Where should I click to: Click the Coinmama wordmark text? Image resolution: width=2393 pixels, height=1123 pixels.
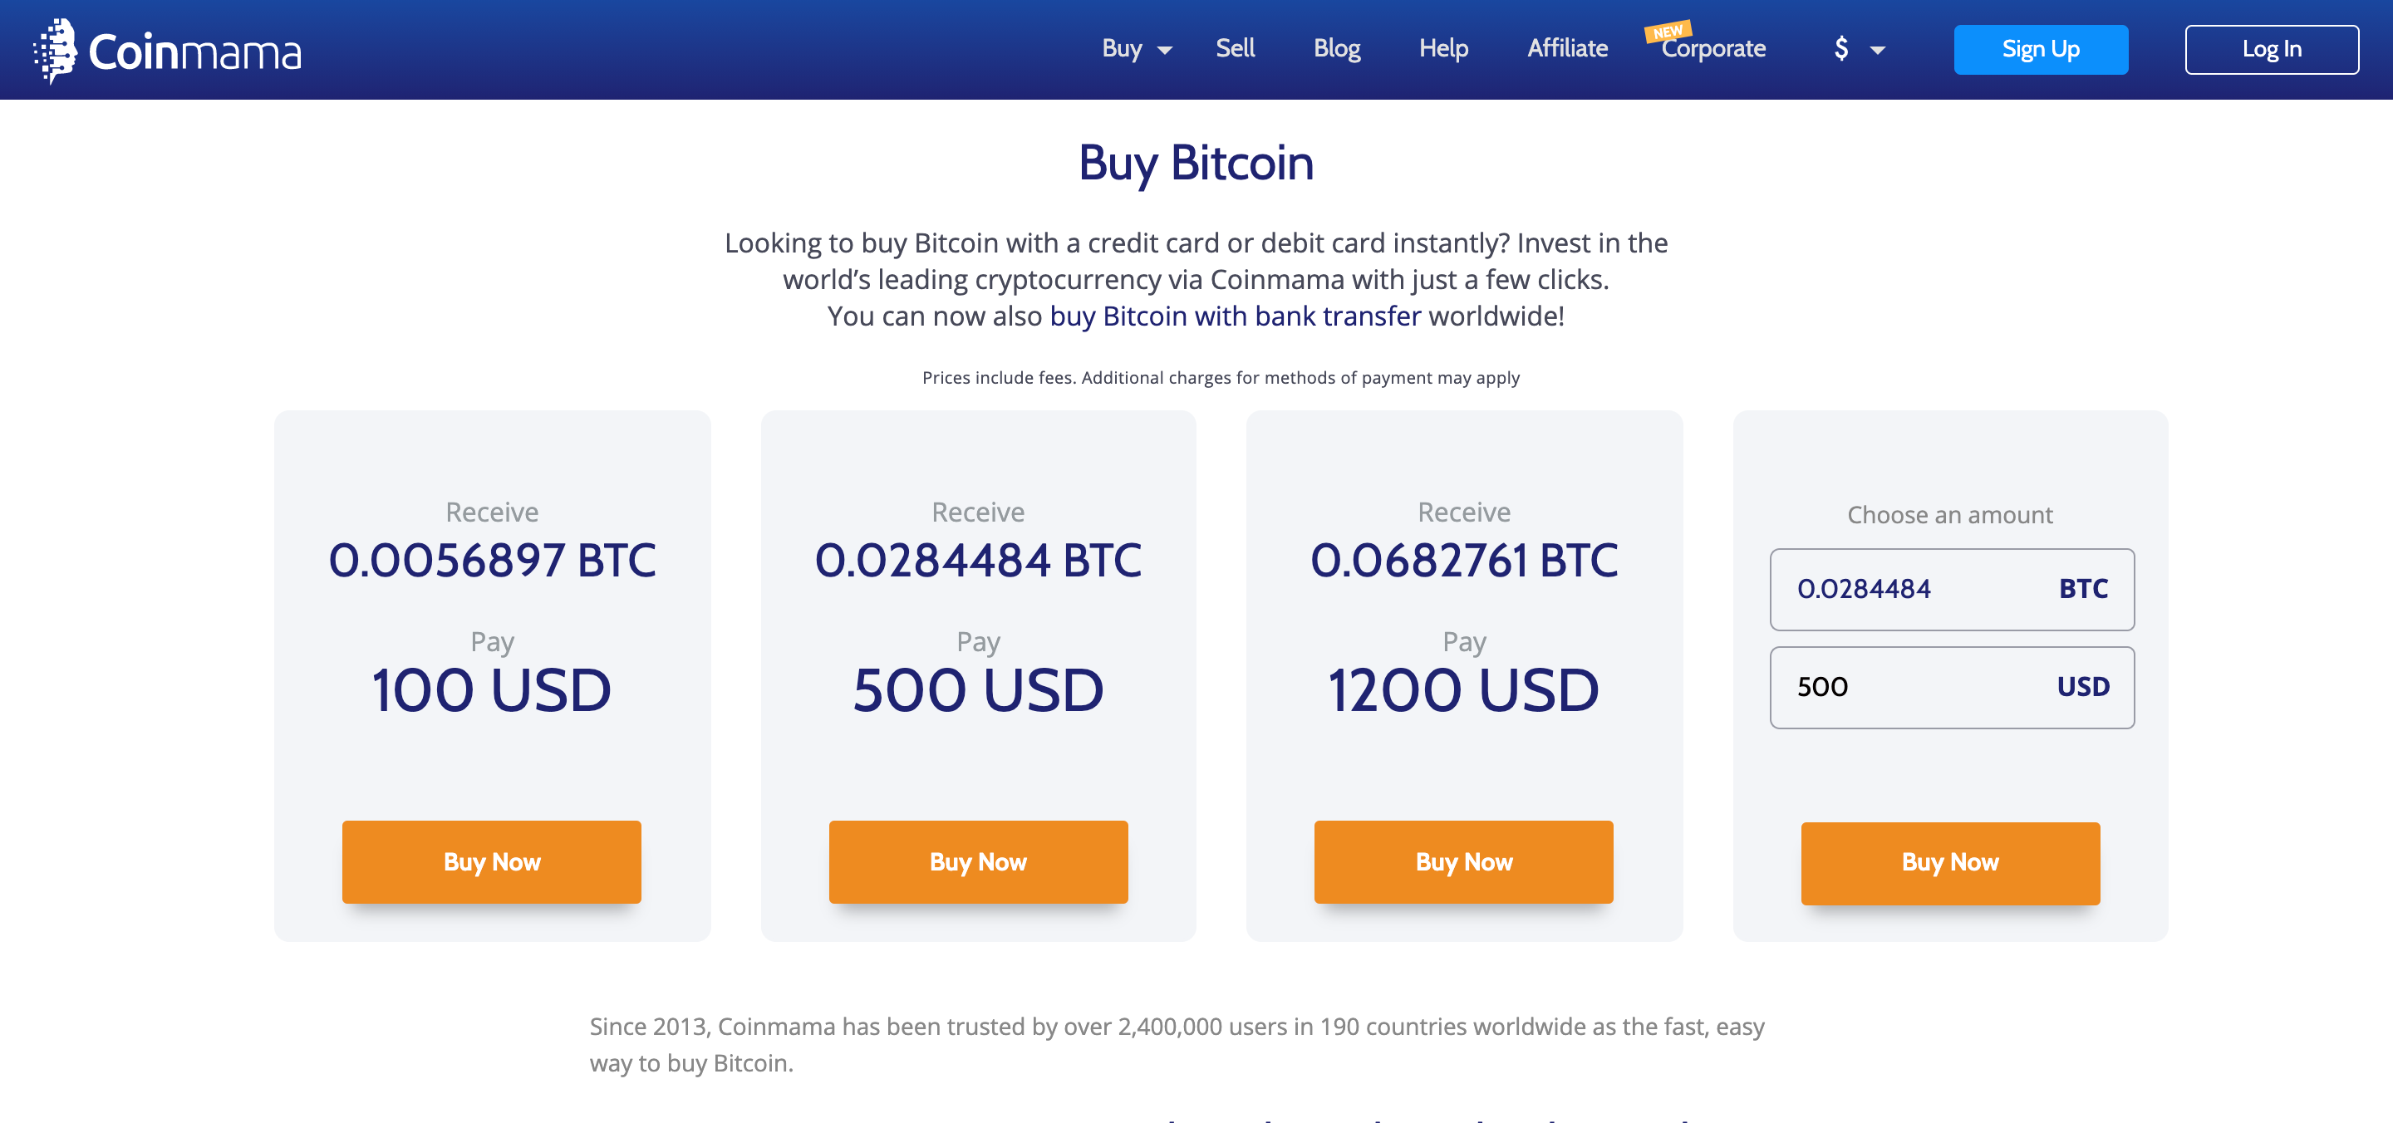(x=195, y=52)
